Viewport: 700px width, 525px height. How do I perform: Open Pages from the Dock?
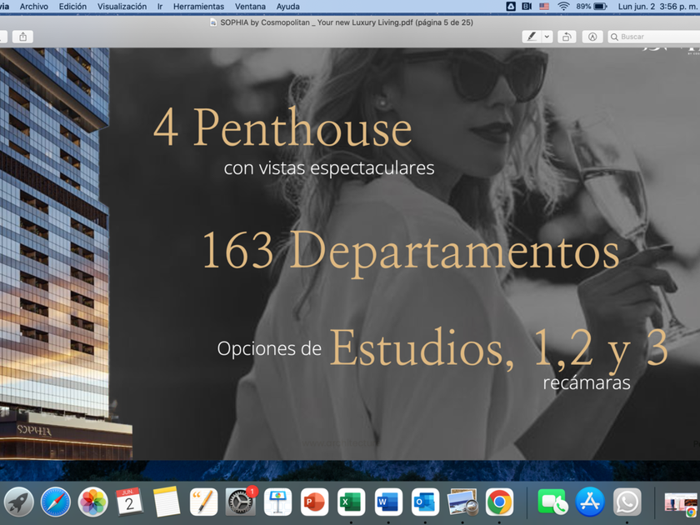pyautogui.click(x=203, y=502)
